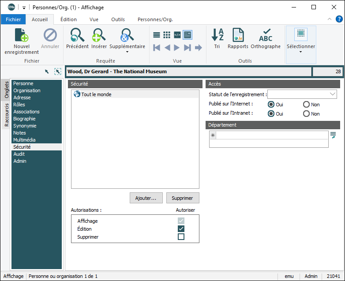Open the help question mark icon

339,19
